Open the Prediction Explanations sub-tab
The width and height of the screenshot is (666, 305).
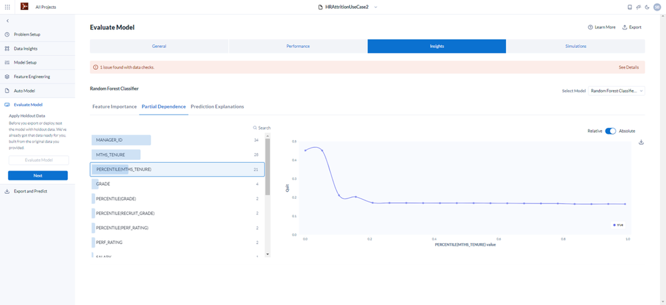pyautogui.click(x=217, y=107)
